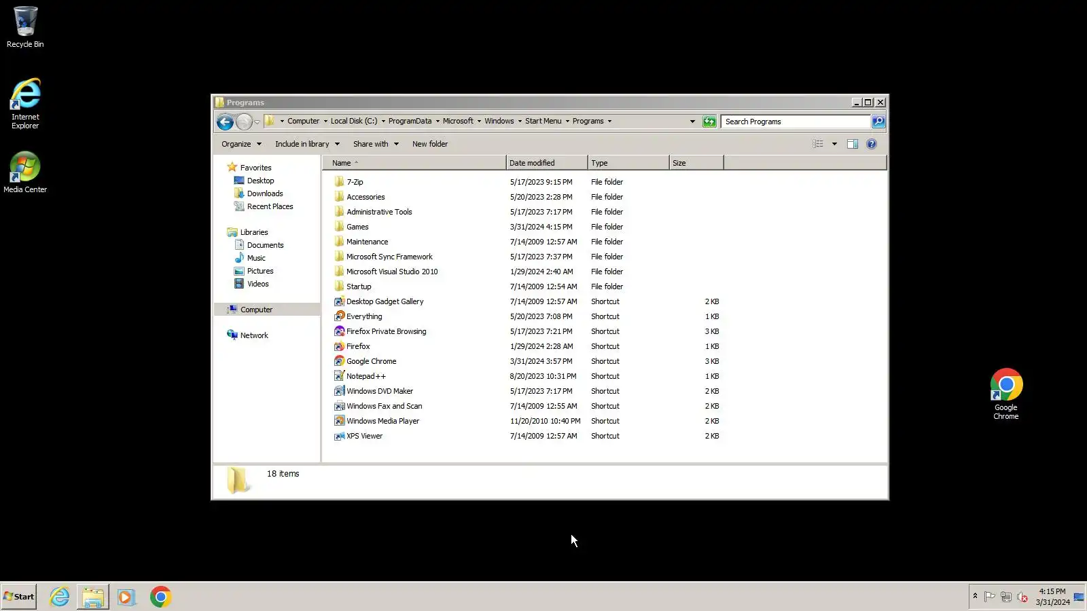Click the search magnifier button

coord(878,122)
